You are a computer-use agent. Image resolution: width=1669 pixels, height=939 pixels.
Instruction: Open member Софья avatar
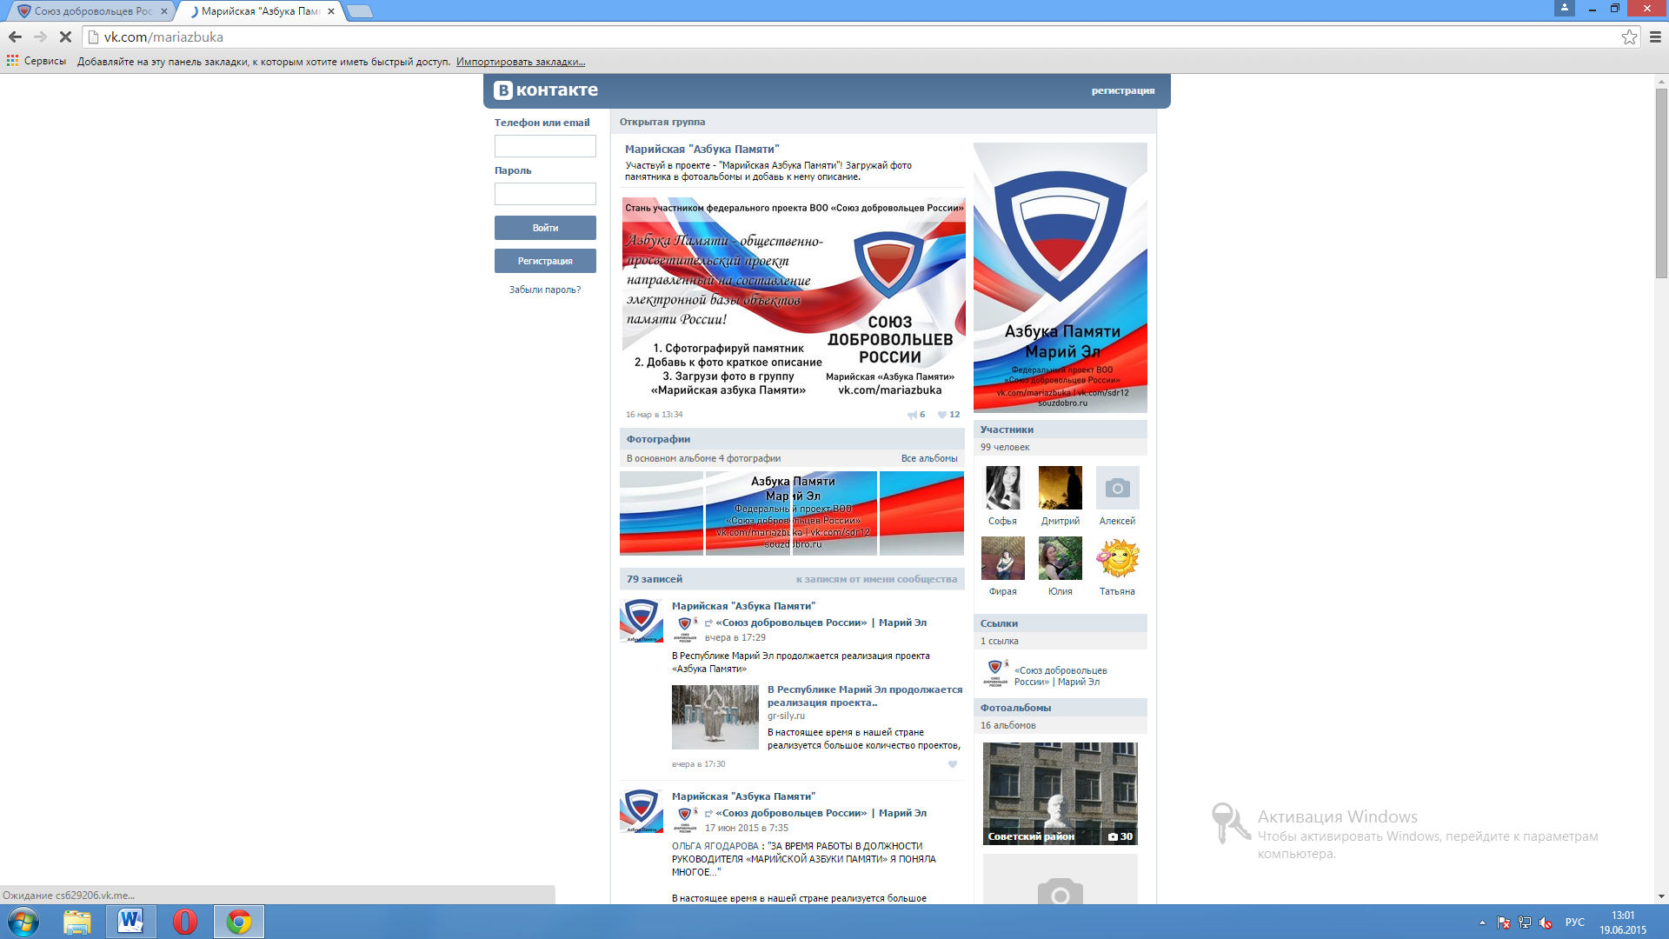[1003, 488]
